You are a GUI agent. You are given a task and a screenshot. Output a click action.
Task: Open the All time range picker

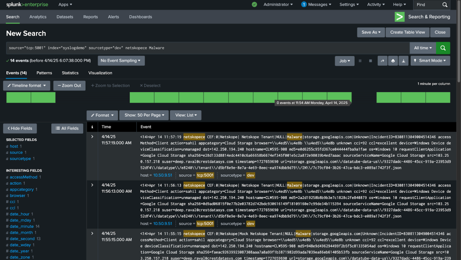pyautogui.click(x=423, y=48)
